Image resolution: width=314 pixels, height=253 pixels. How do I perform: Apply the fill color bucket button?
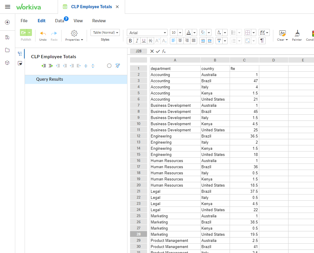203,32
